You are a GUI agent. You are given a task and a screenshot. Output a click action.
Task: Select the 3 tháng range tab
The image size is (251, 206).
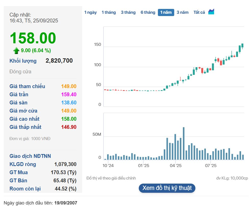pyautogui.click(x=128, y=12)
